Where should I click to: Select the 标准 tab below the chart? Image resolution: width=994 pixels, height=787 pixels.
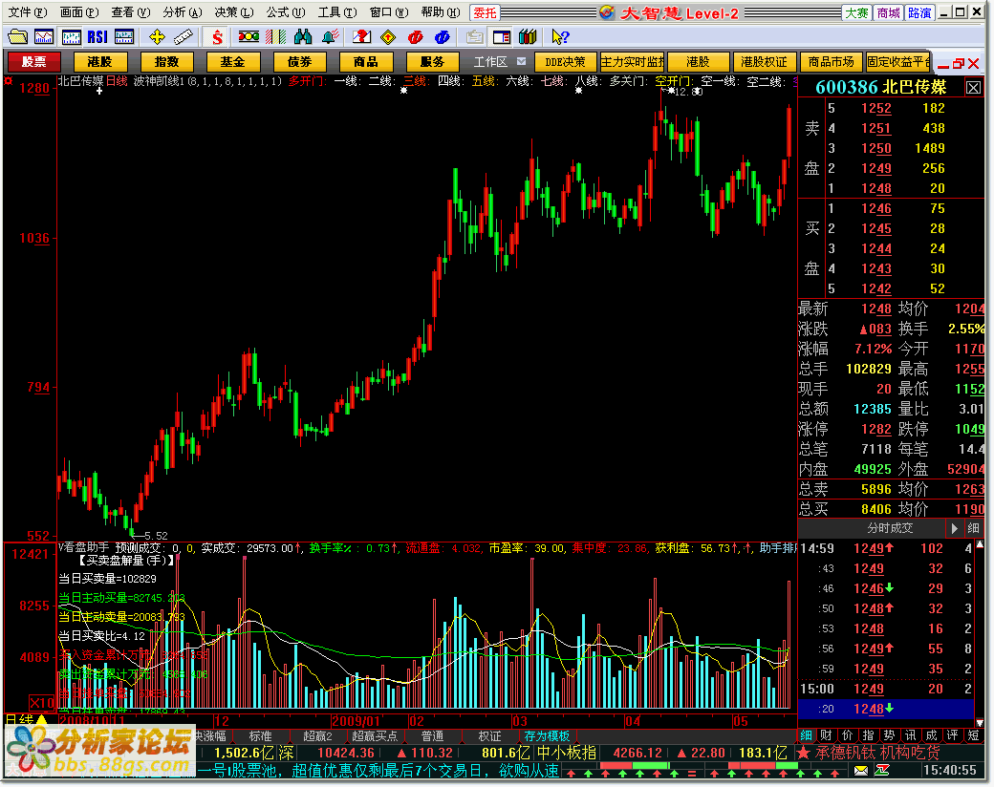click(261, 735)
